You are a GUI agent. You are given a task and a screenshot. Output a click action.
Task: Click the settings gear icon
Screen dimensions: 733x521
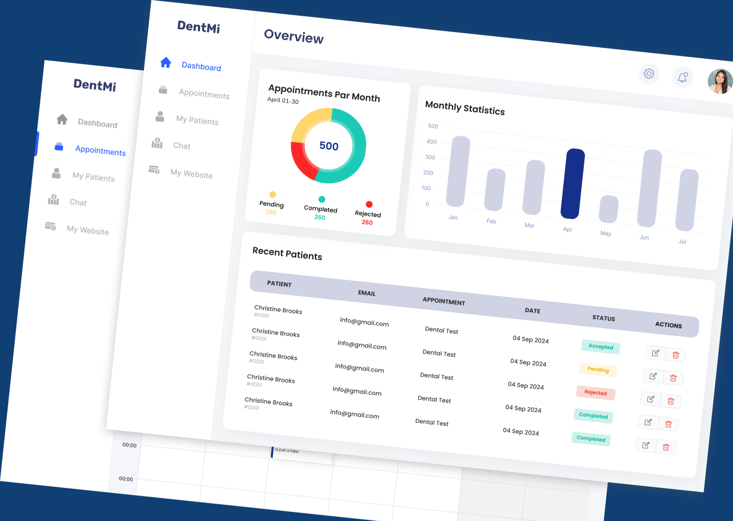point(649,74)
